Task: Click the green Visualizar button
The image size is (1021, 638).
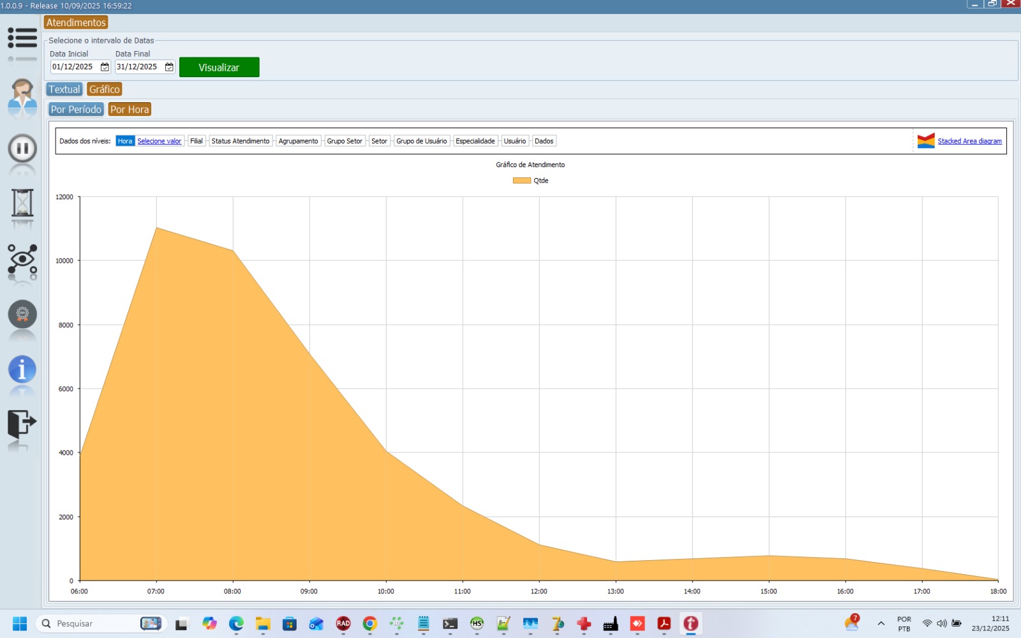Action: tap(219, 67)
